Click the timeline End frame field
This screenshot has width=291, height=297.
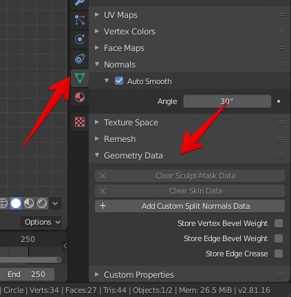click(27, 274)
